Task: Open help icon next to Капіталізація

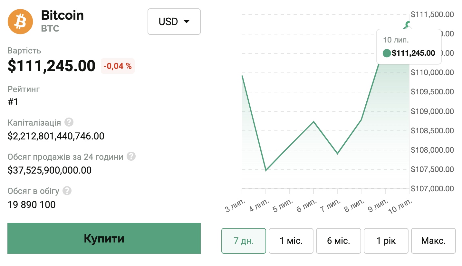Action: click(x=69, y=122)
